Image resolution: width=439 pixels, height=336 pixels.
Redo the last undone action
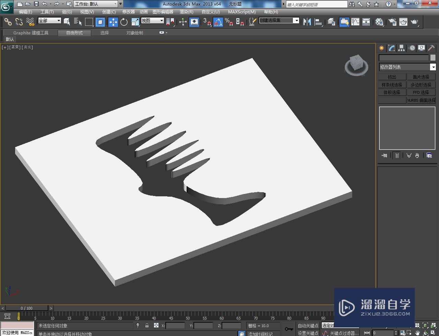tap(57, 4)
